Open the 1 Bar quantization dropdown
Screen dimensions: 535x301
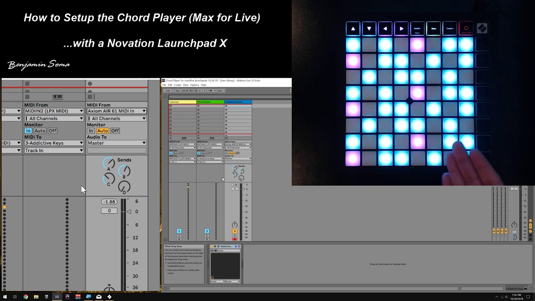[x=221, y=91]
